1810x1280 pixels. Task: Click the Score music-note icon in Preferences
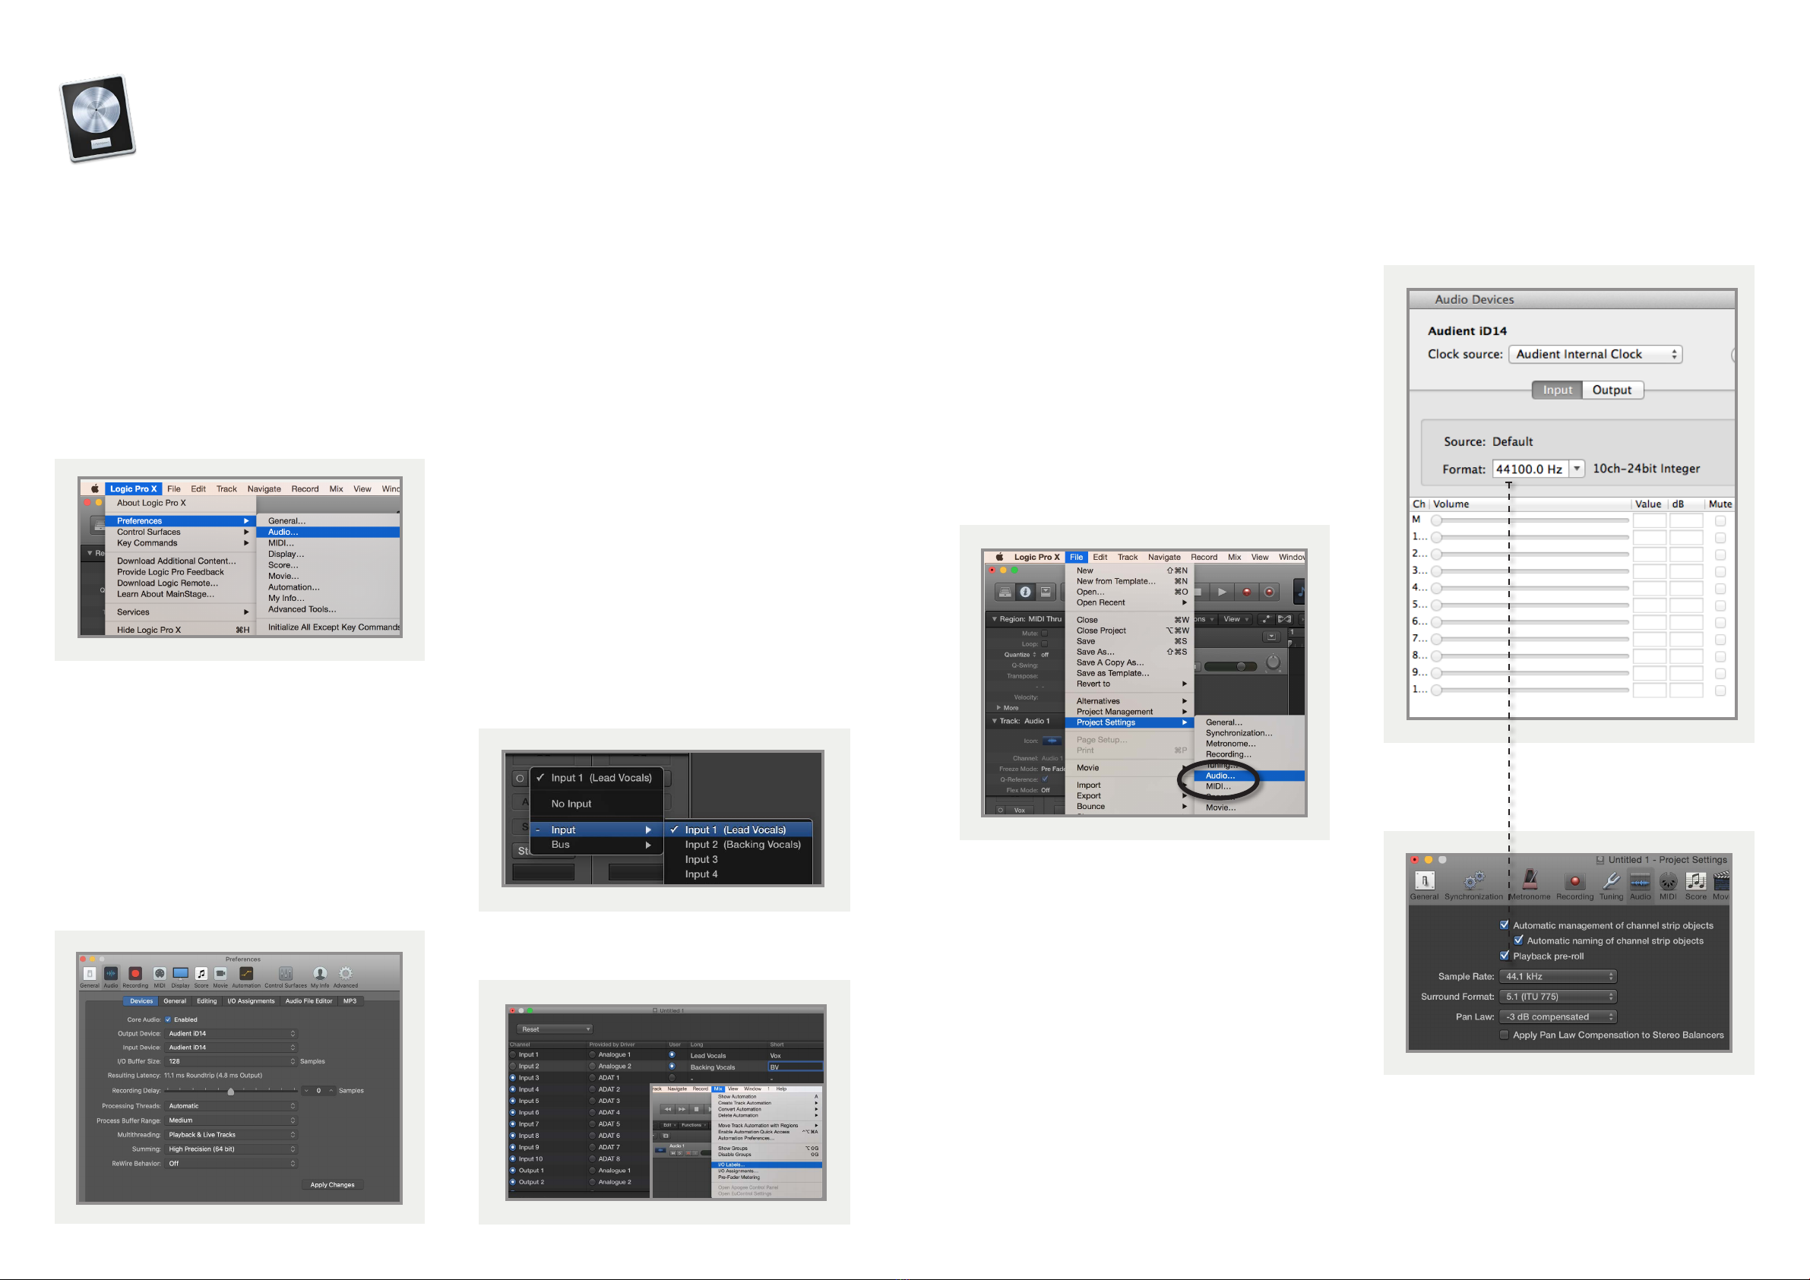pyautogui.click(x=202, y=974)
